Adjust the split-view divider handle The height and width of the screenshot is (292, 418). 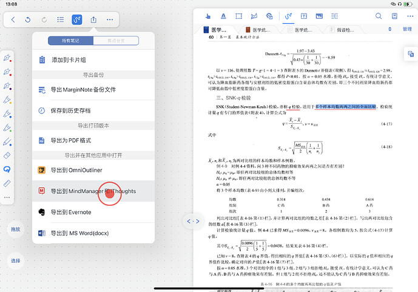pos(194,221)
